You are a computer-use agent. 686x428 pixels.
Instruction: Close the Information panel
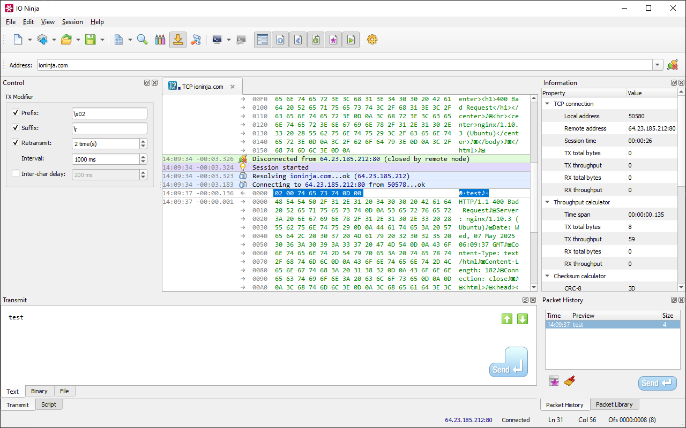coord(681,83)
